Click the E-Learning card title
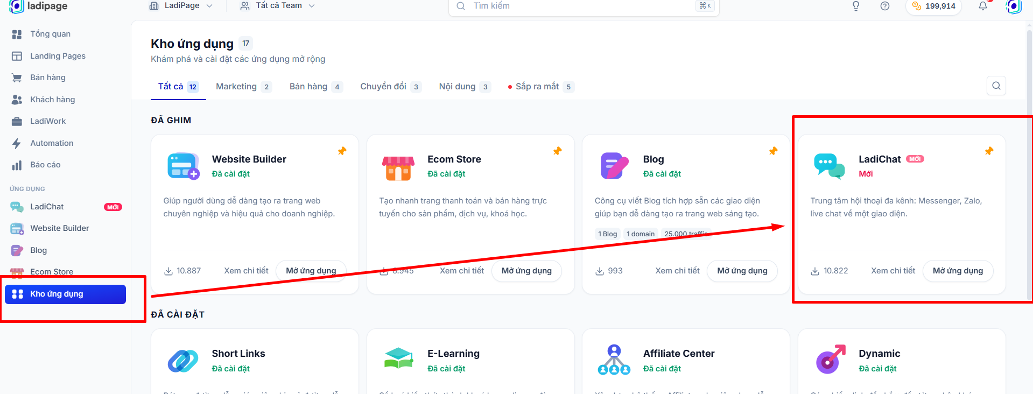 [x=453, y=354]
